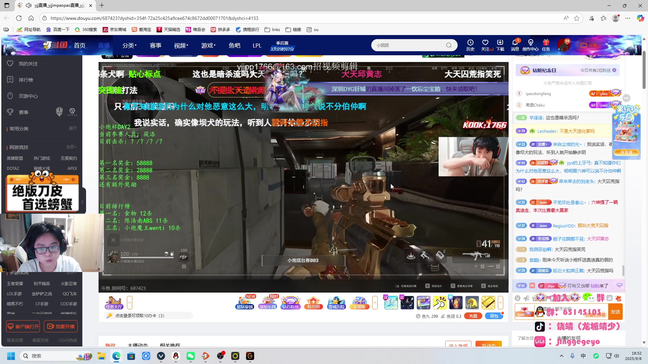Open 创作中心 lightbulb icon
This screenshot has width=648, height=364.
531,45
